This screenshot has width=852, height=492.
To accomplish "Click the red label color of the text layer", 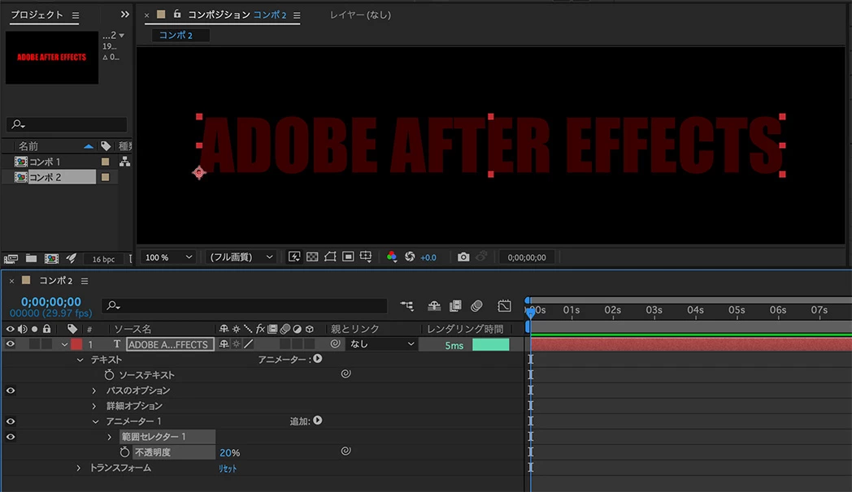I will coord(76,344).
